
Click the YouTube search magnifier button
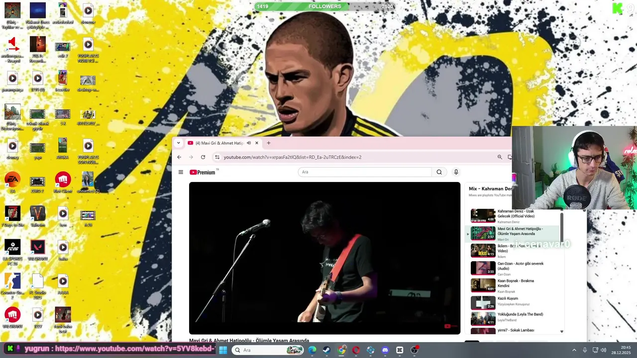pyautogui.click(x=439, y=172)
